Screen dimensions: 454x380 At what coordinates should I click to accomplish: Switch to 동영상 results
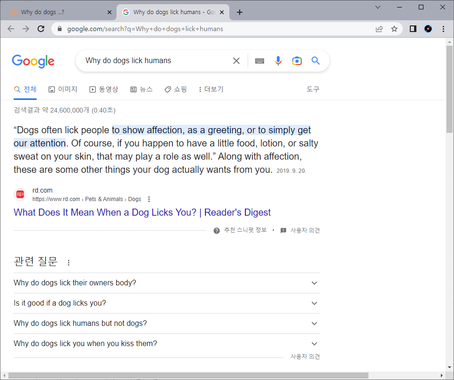pyautogui.click(x=104, y=89)
